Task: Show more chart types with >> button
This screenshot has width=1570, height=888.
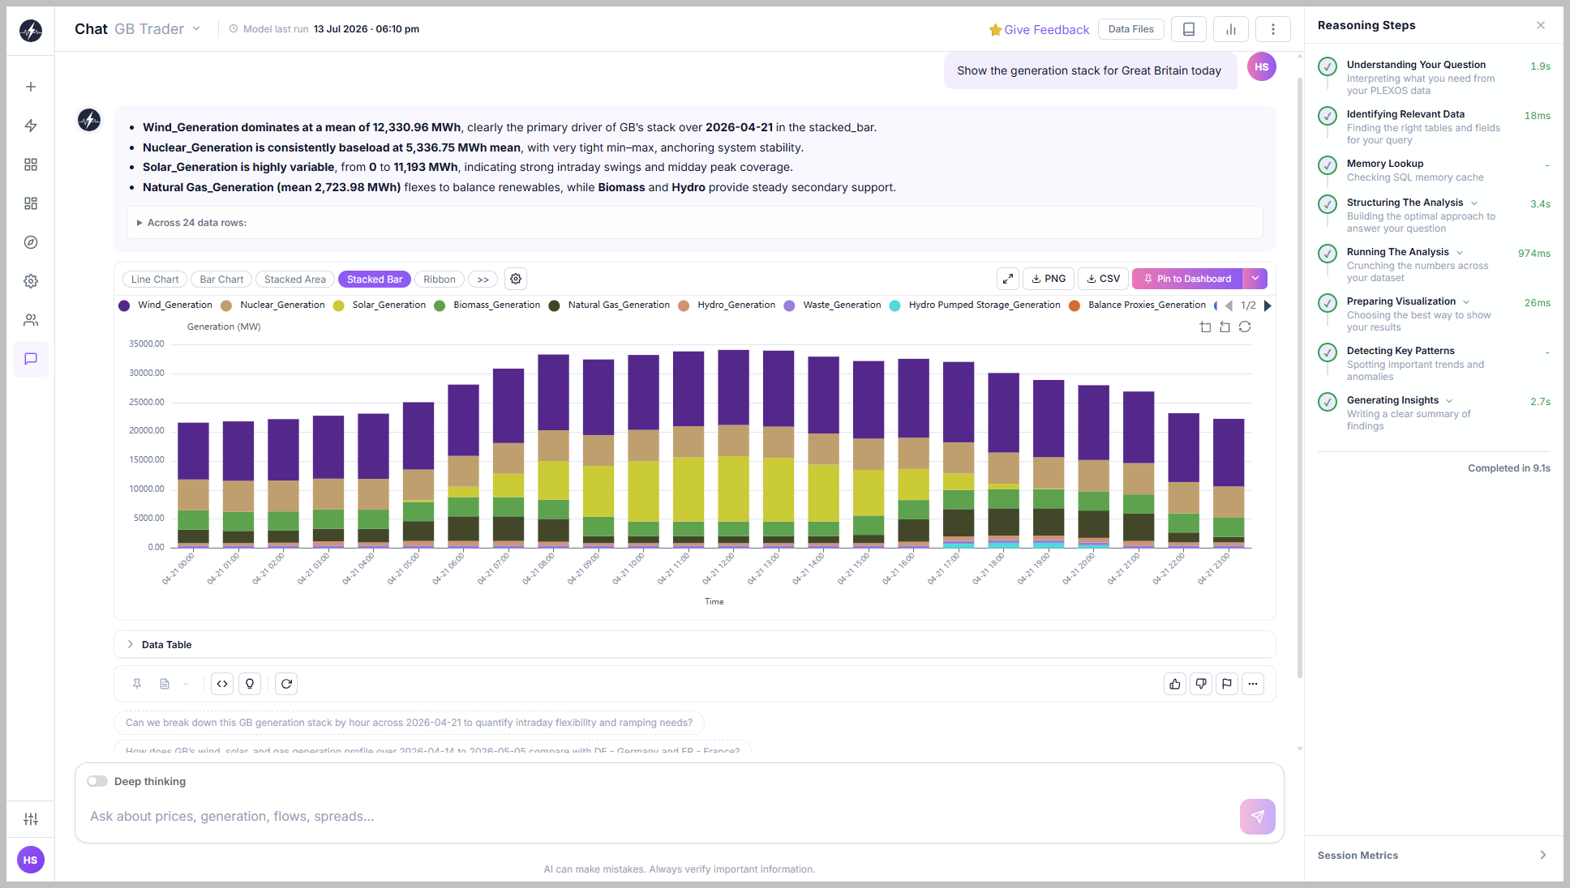Action: tap(483, 280)
